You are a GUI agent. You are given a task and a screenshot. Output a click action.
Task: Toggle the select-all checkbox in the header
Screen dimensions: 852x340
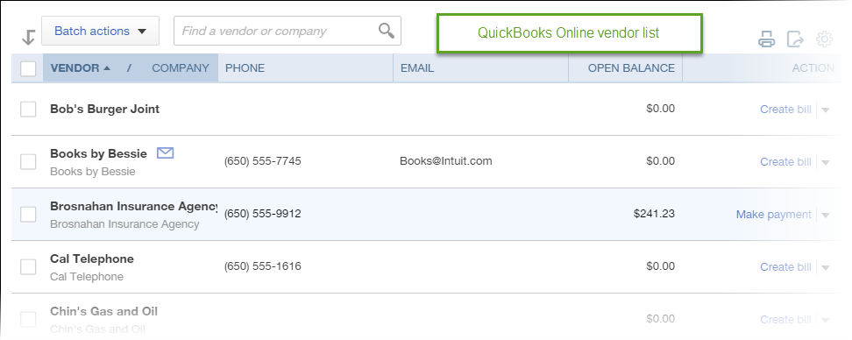point(28,68)
